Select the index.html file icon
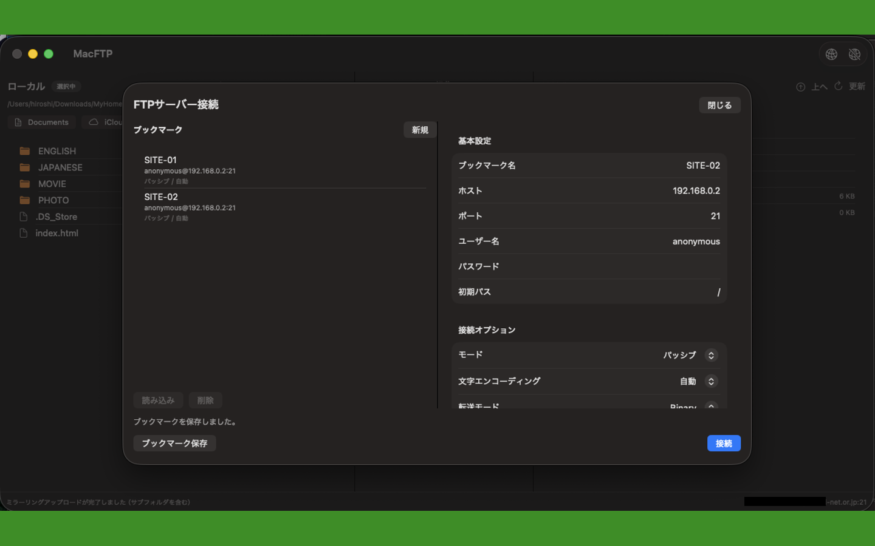This screenshot has width=875, height=546. point(22,233)
